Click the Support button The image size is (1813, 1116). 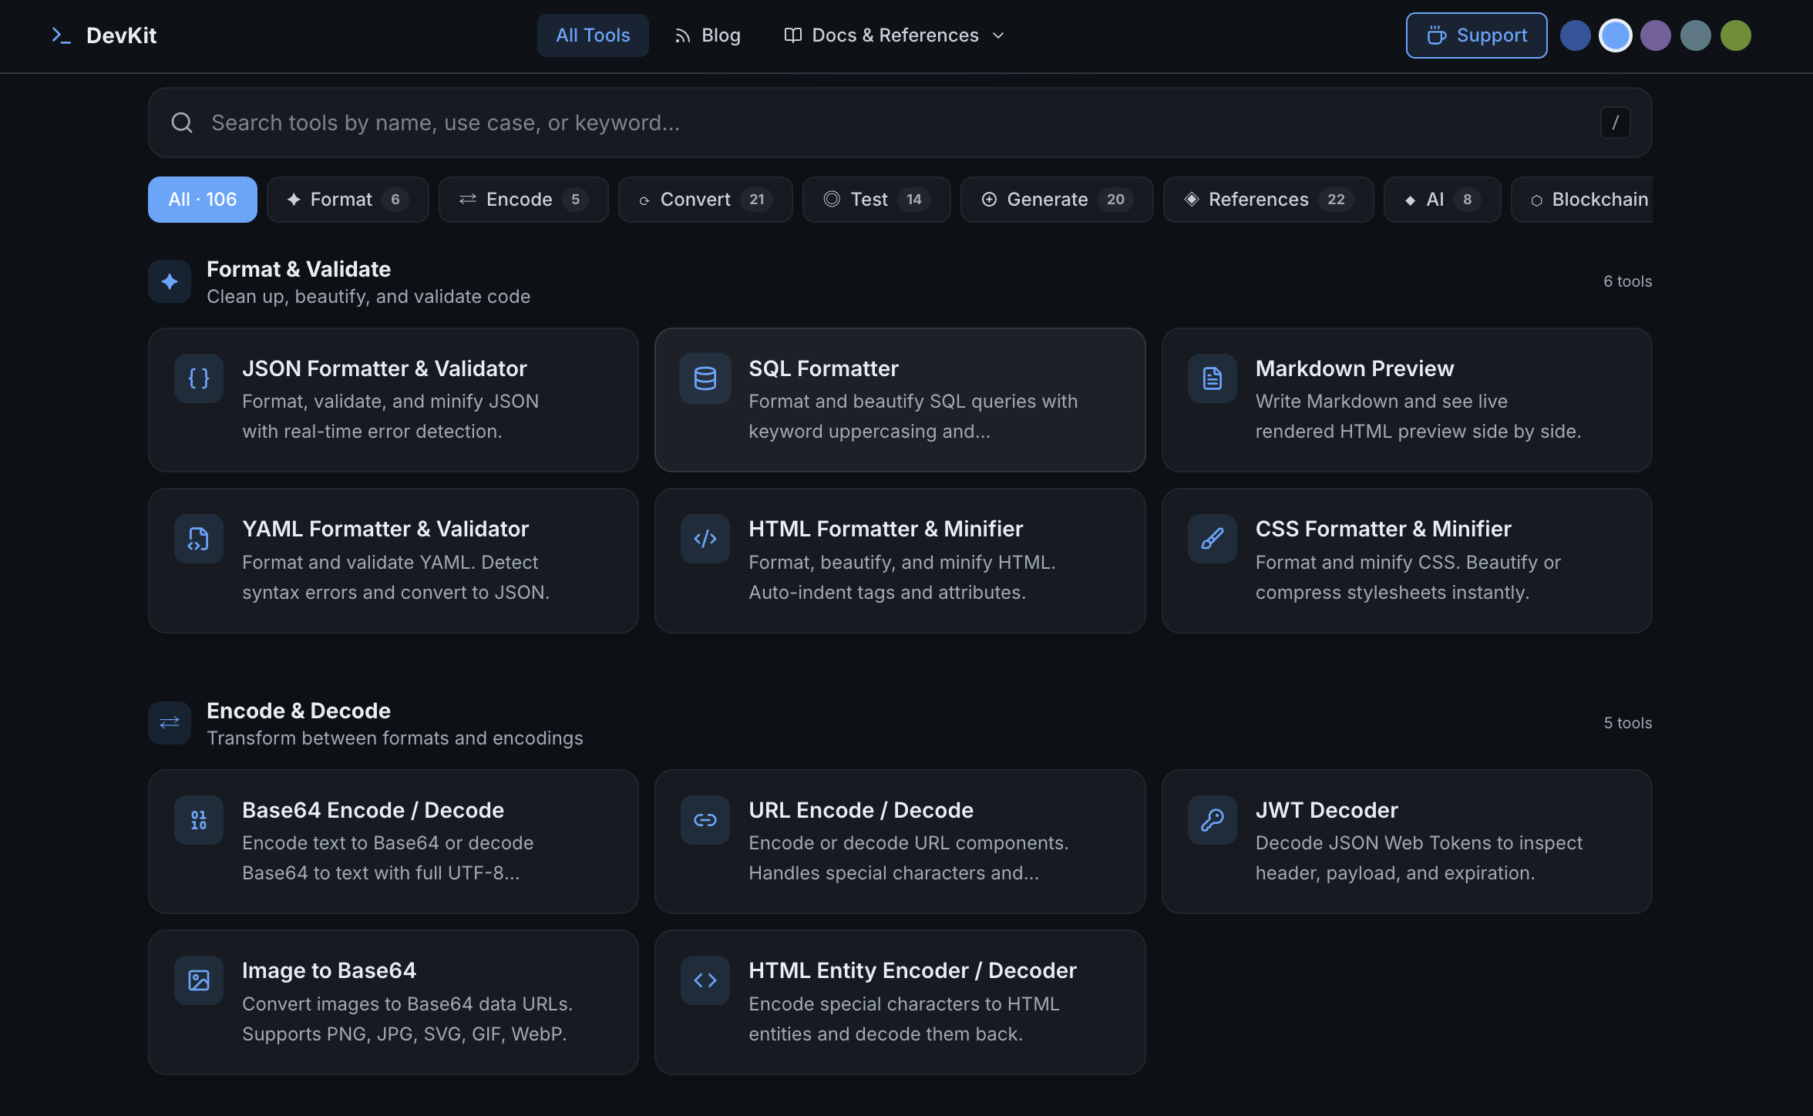click(x=1475, y=35)
